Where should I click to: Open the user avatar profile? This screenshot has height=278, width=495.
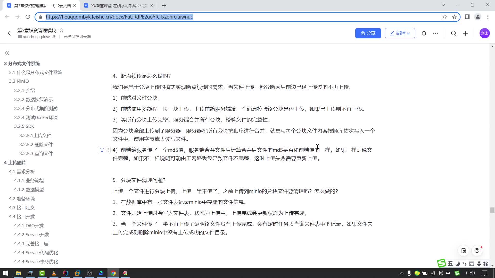[484, 33]
